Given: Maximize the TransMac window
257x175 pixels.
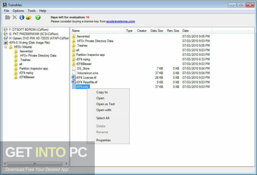Looking at the screenshot, I should (x=241, y=5).
